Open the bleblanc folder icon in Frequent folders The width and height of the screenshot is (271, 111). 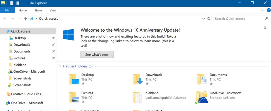(137, 97)
